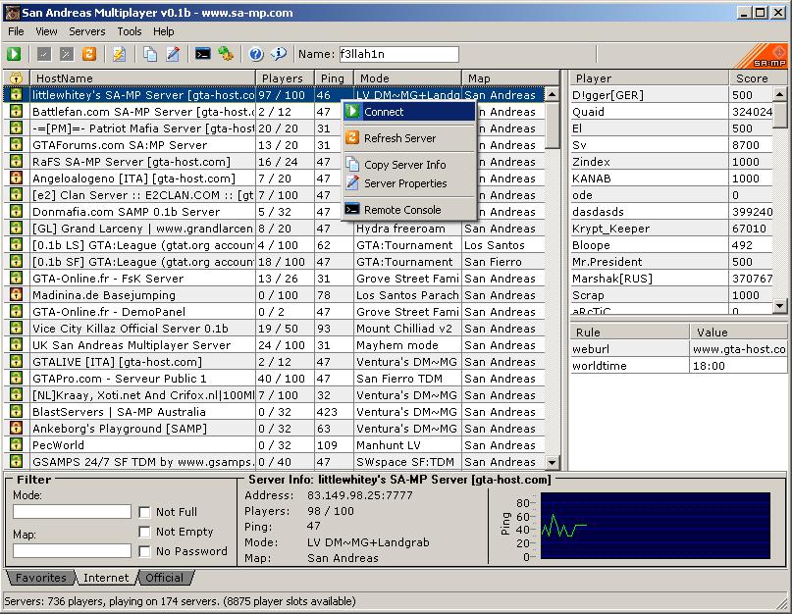
Task: Choose Connect in the context menu
Action: tap(383, 112)
